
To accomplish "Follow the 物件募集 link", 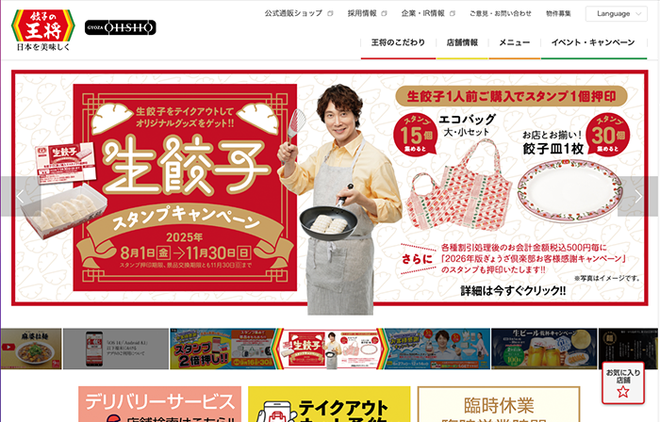I will click(558, 13).
